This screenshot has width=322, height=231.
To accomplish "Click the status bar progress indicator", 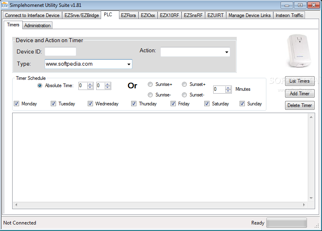I will tap(287, 223).
